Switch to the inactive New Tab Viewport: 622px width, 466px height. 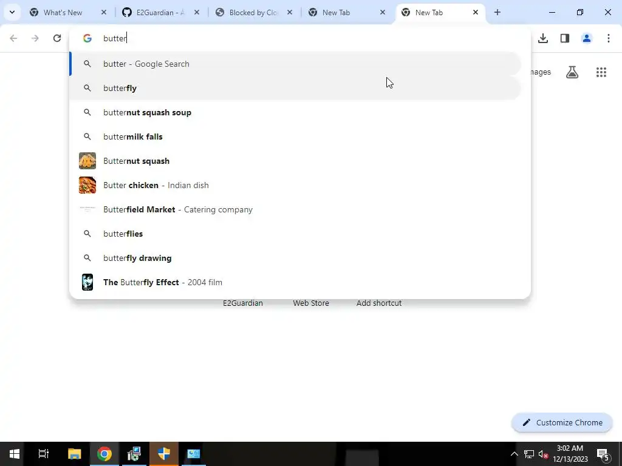pos(346,12)
